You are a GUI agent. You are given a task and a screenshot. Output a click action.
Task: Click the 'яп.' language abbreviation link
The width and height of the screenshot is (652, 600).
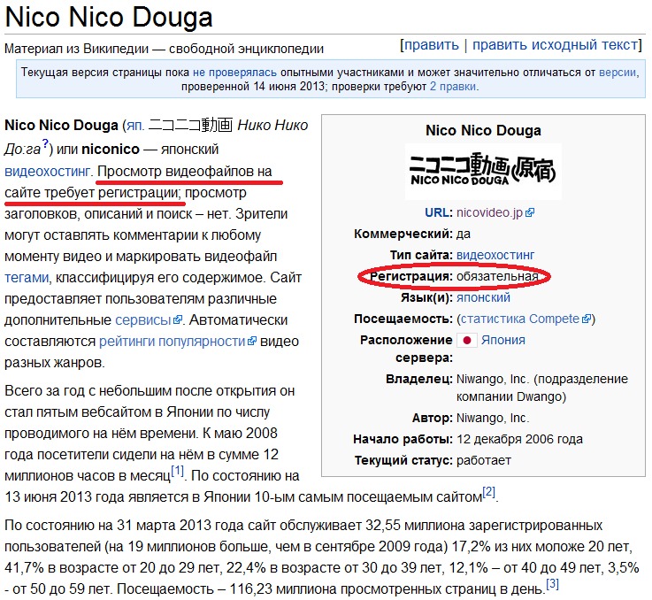pos(135,126)
